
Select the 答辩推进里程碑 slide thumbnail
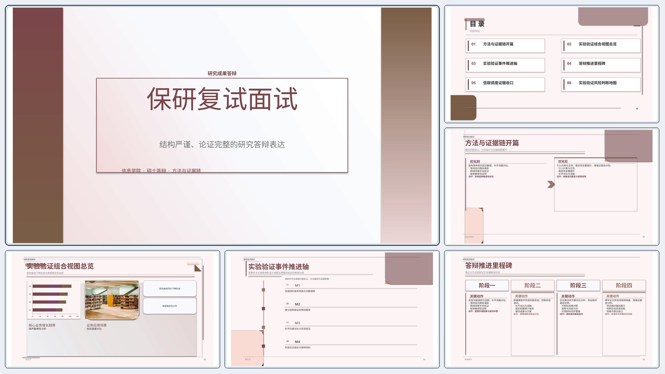pos(552,309)
